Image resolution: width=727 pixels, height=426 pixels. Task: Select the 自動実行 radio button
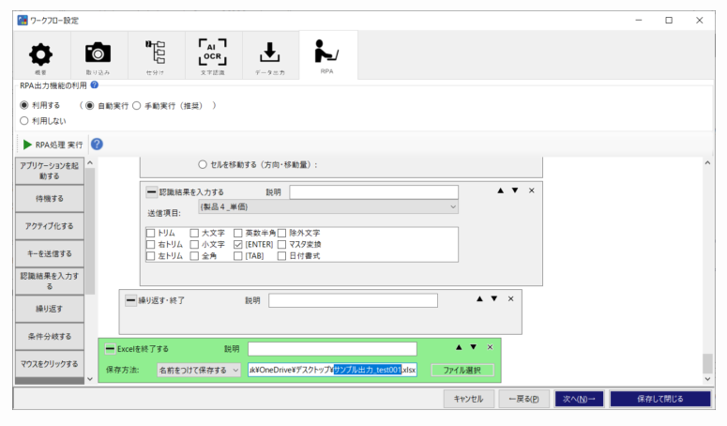click(x=89, y=106)
